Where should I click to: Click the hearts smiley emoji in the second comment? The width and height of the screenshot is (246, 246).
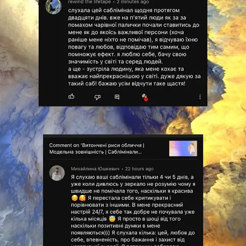pos(82,198)
